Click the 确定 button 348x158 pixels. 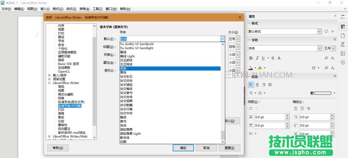point(183,148)
